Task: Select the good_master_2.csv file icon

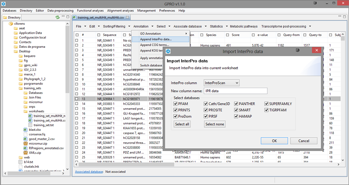Action: 25,138
